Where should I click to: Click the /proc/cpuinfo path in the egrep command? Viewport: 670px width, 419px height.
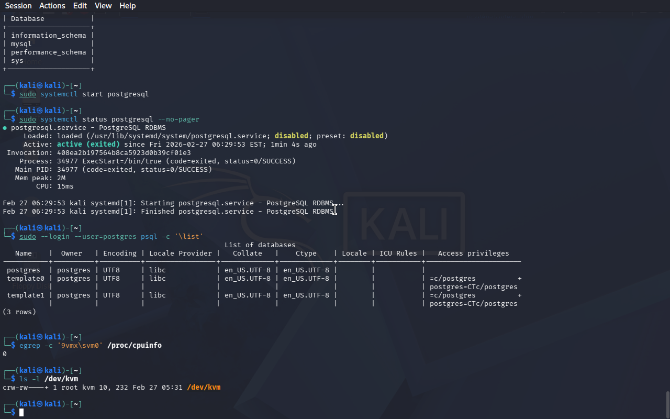point(134,346)
